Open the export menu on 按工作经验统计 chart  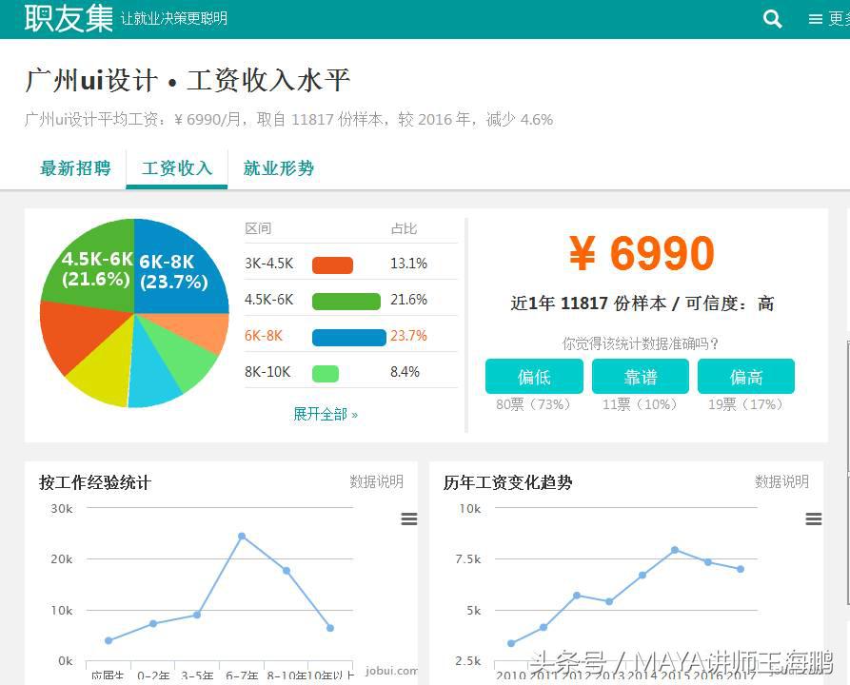[409, 519]
